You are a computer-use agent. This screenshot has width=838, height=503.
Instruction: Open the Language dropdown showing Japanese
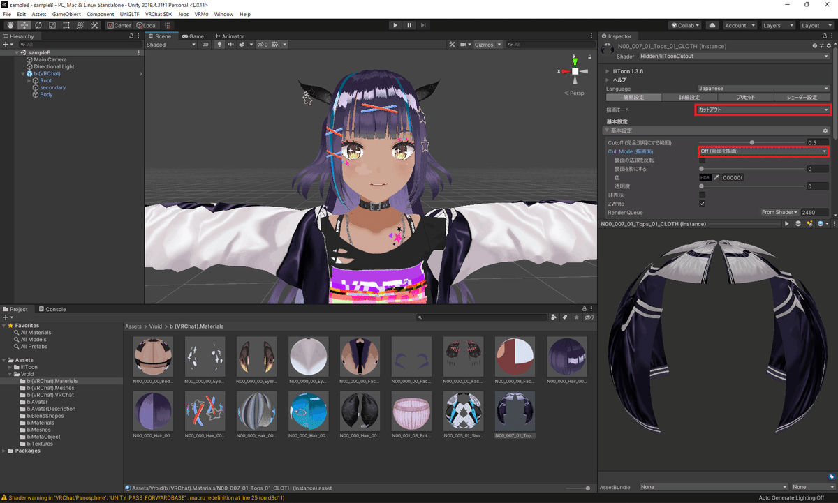point(763,89)
